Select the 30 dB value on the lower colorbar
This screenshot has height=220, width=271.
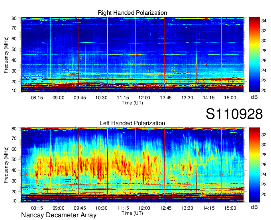pyautogui.click(x=264, y=145)
